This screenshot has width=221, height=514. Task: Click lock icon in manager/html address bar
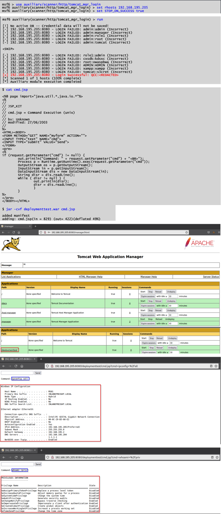tap(45, 232)
